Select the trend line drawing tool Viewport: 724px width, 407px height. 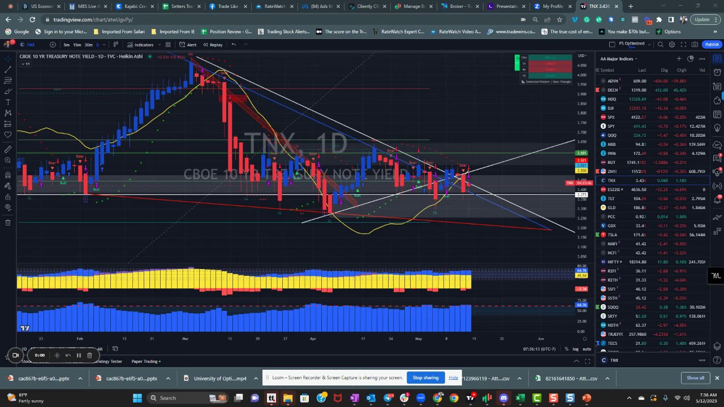pos(8,70)
